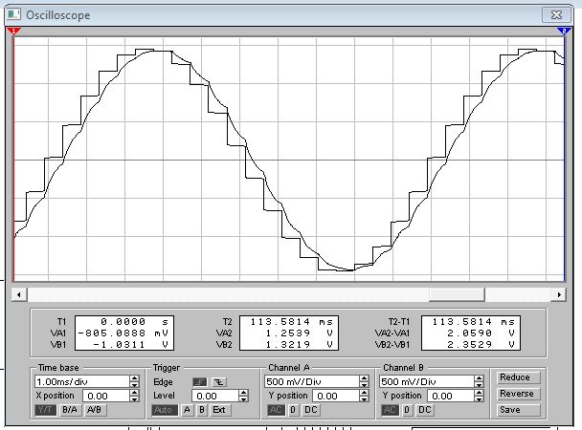This screenshot has height=430, width=582.
Task: Select DC coupling for Channel B
Action: [x=425, y=410]
